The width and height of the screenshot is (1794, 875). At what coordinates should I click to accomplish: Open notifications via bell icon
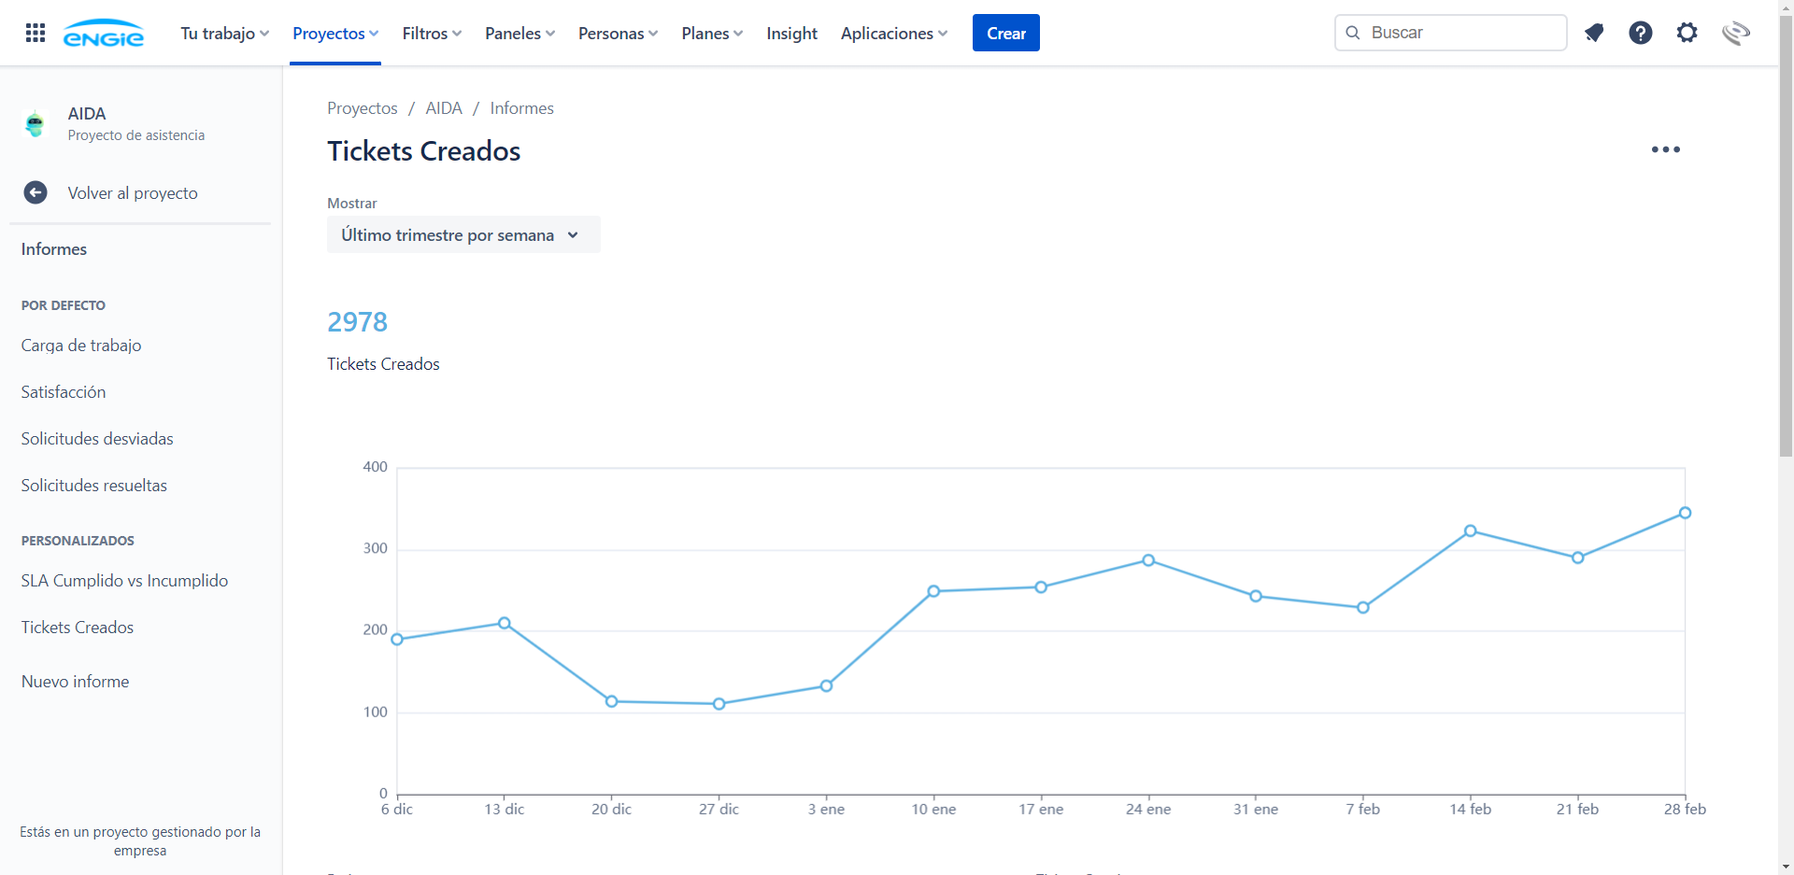click(x=1594, y=33)
